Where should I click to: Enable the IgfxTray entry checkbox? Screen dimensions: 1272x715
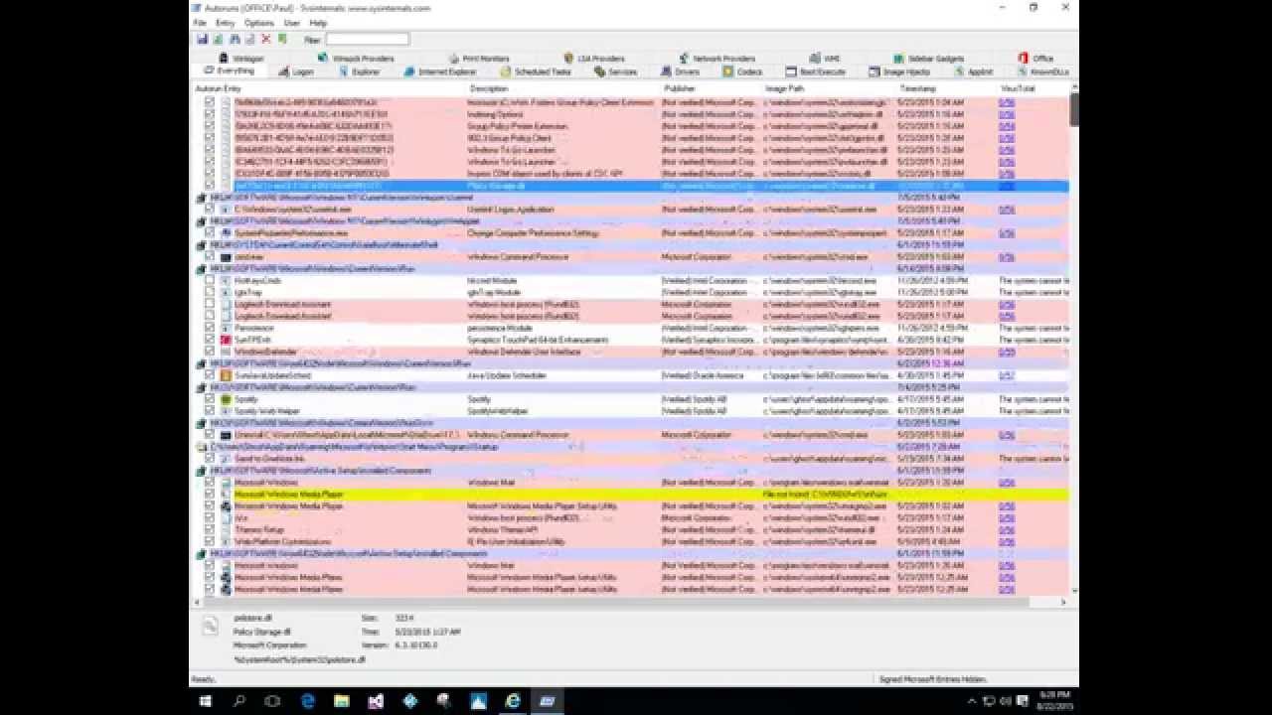pyautogui.click(x=210, y=292)
